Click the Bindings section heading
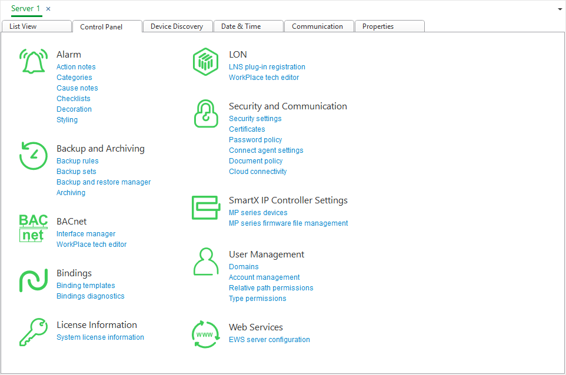The width and height of the screenshot is (566, 375). pyautogui.click(x=74, y=273)
